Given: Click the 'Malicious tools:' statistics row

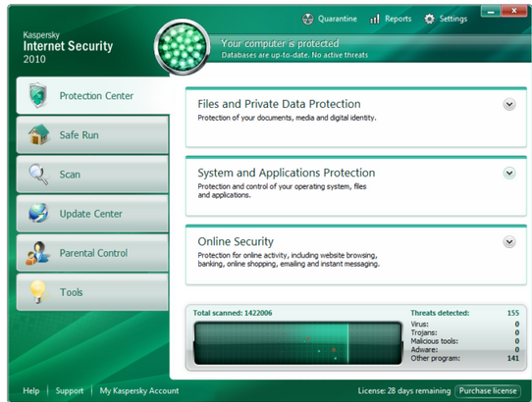Looking at the screenshot, I should pyautogui.click(x=465, y=341).
